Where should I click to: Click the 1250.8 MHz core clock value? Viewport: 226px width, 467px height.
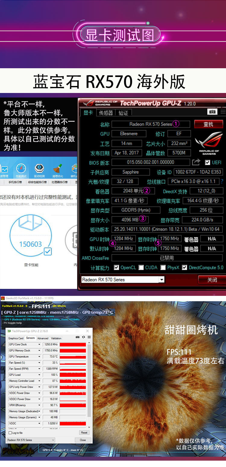pyautogui.click(x=50, y=344)
